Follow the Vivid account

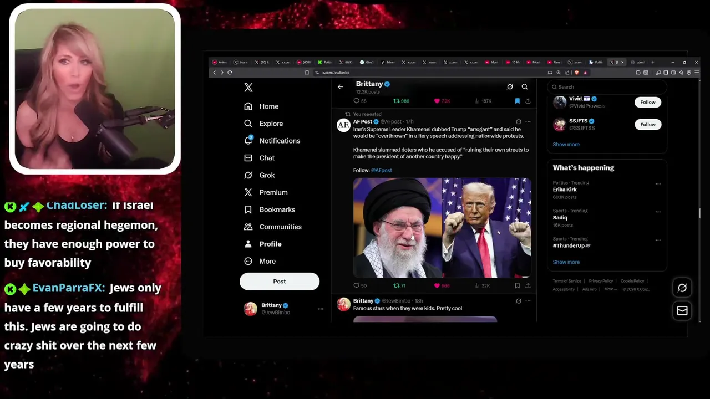pos(647,102)
